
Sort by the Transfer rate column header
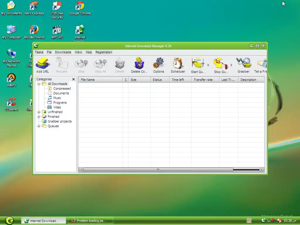pyautogui.click(x=205, y=80)
